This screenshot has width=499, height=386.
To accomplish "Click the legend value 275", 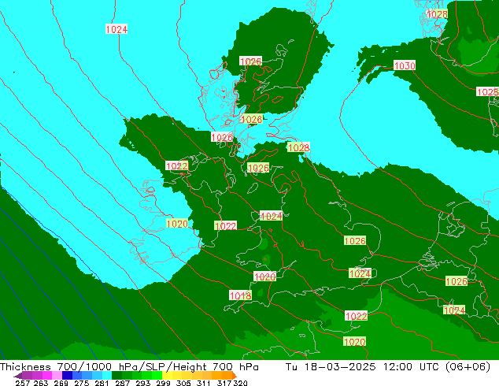I will pos(82,383).
